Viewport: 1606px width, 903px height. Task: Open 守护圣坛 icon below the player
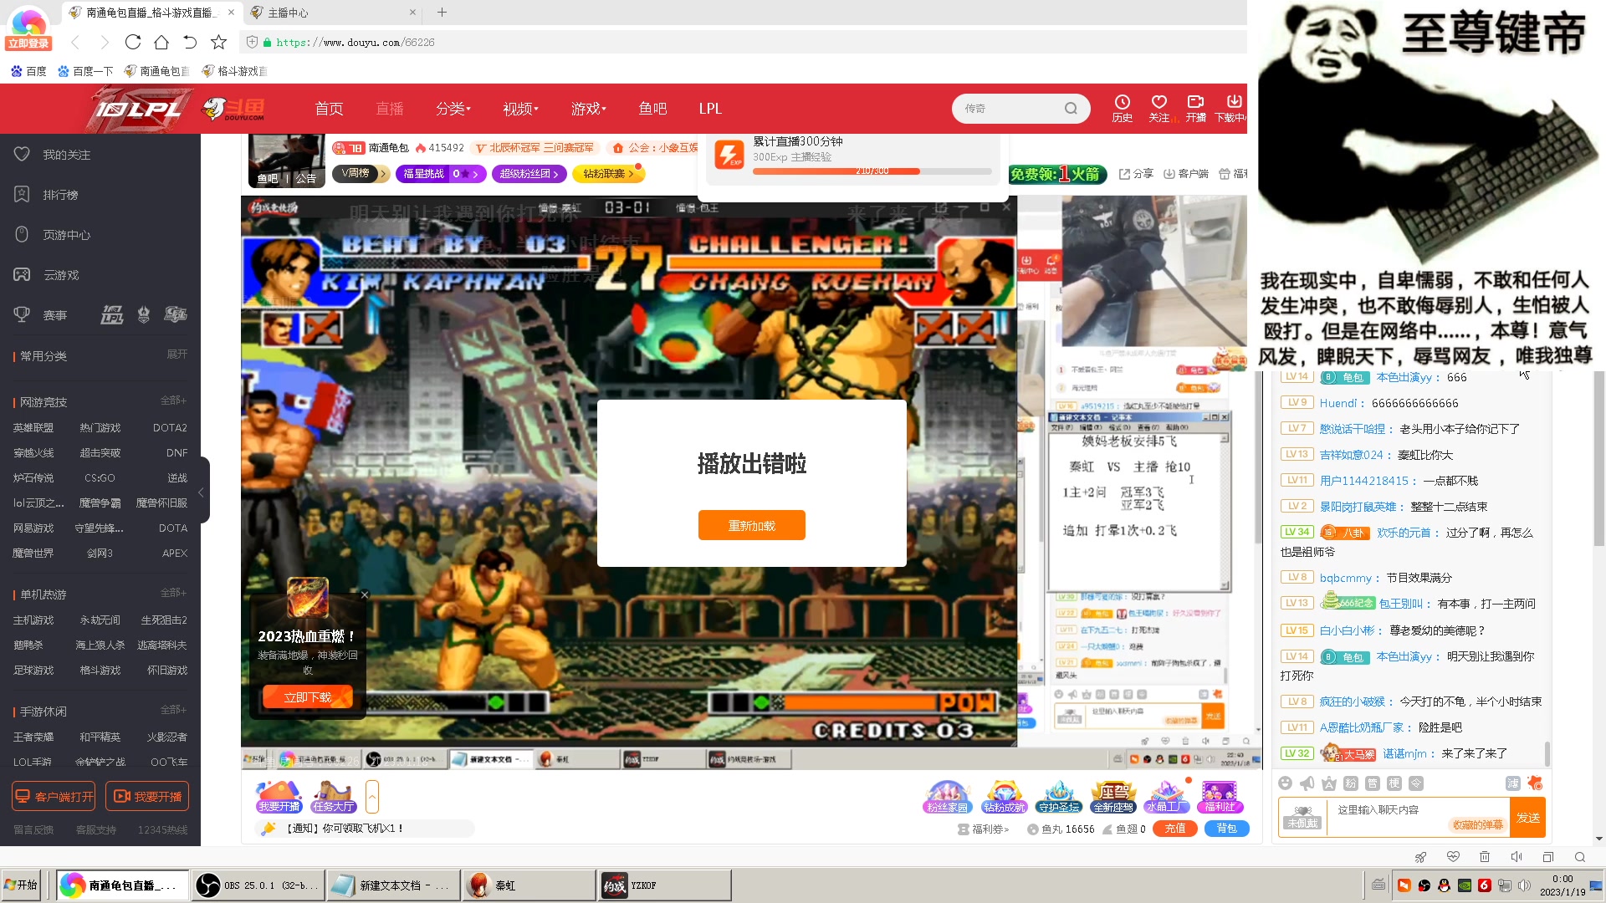(x=1059, y=797)
